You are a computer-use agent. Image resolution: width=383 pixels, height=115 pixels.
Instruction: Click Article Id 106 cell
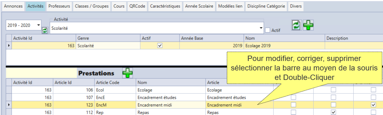[74, 90]
